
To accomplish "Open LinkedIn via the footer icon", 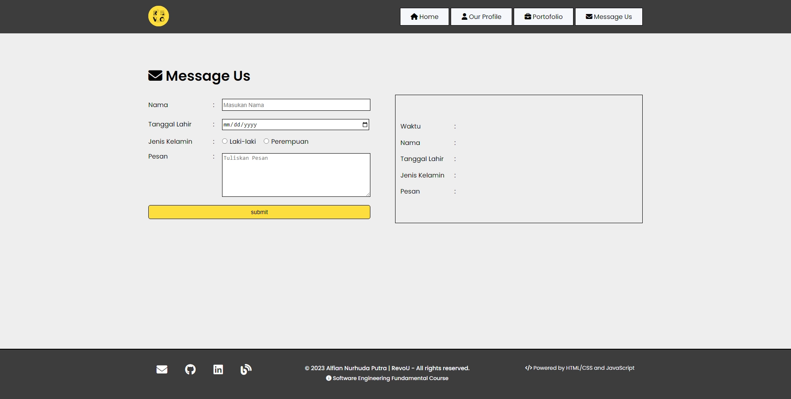I will pos(218,369).
